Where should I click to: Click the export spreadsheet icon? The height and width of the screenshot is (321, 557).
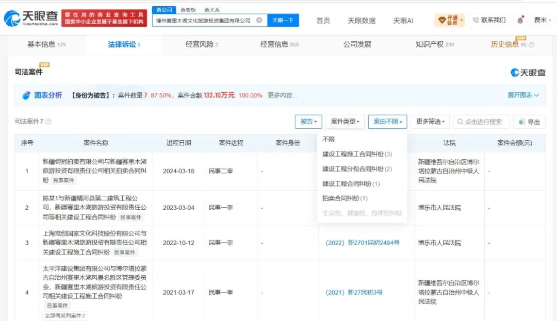[521, 122]
